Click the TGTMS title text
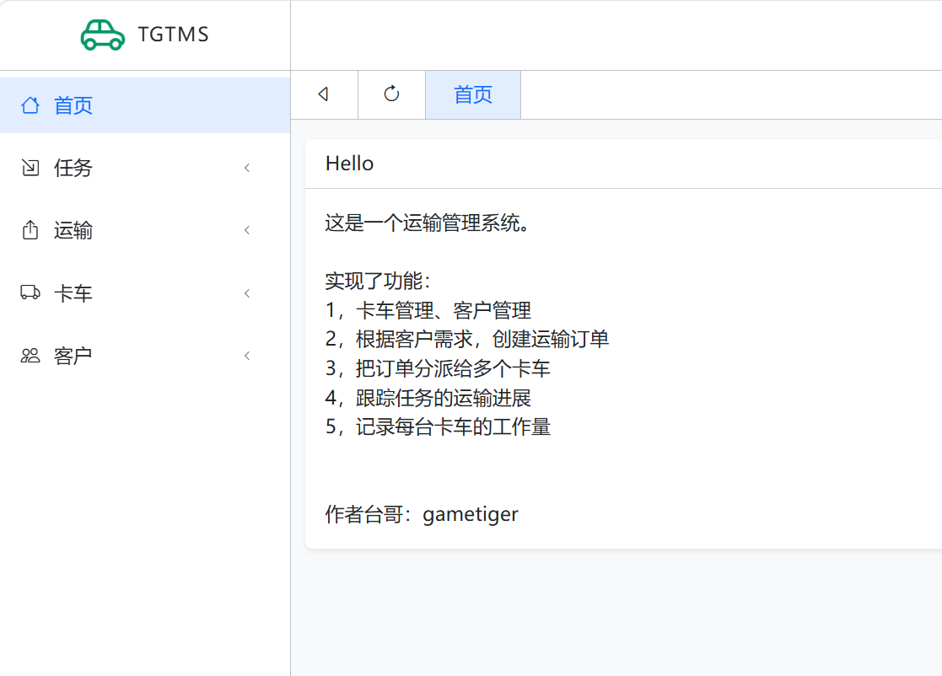The image size is (942, 676). pos(173,35)
